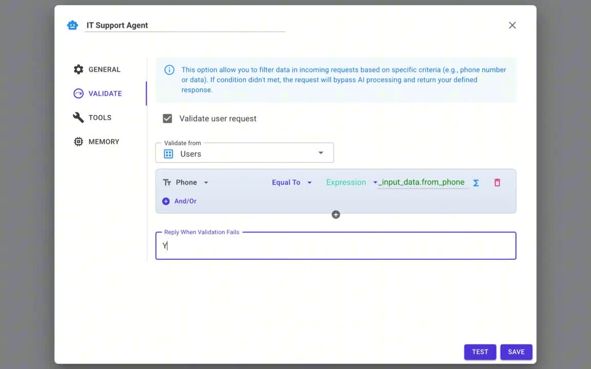Viewport: 591px width, 369px height.
Task: Open the Expression type dropdown
Action: [x=351, y=182]
